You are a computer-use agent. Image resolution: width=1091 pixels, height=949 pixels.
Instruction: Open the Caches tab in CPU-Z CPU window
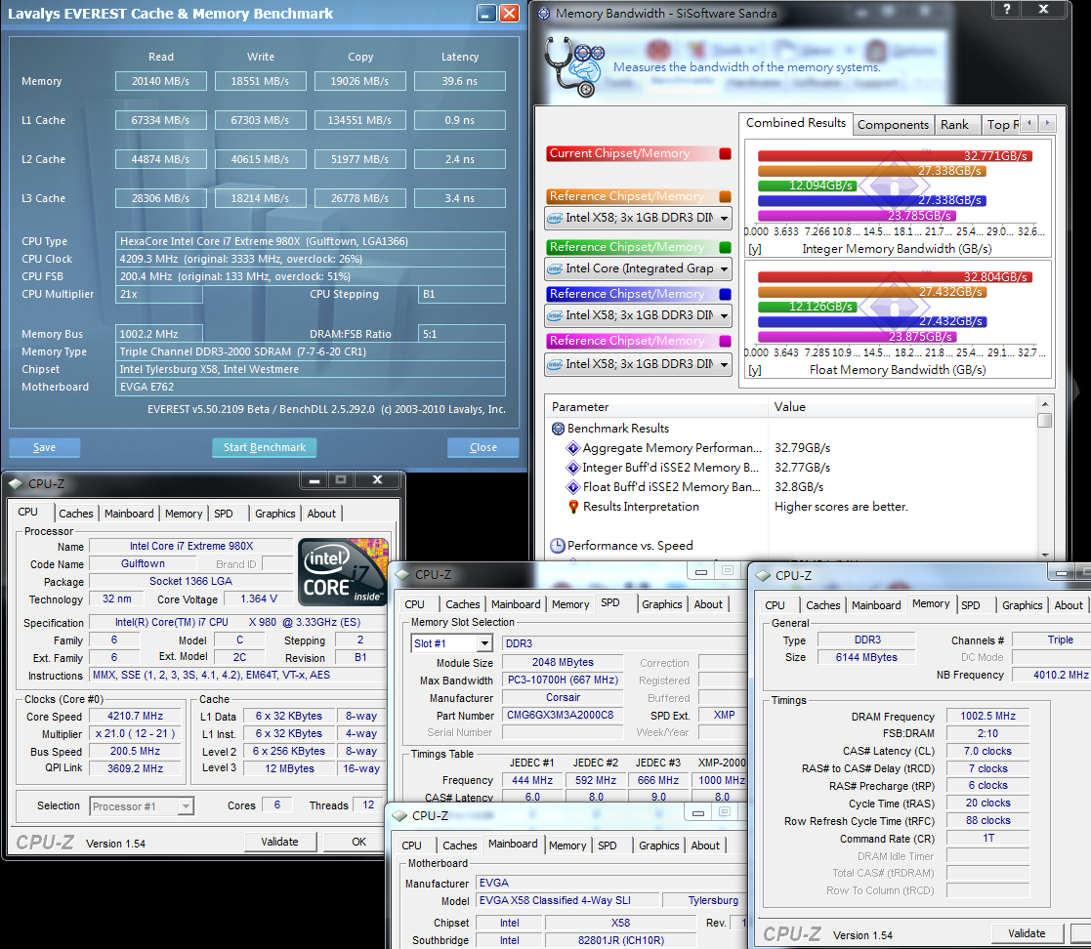coord(75,514)
